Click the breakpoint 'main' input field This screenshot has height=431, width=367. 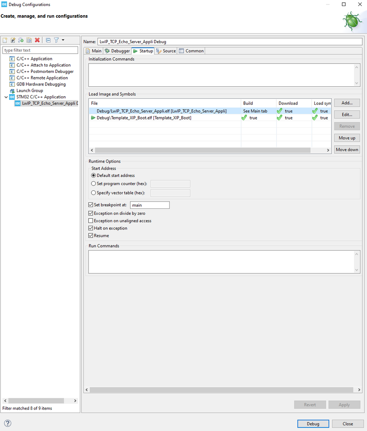click(150, 205)
